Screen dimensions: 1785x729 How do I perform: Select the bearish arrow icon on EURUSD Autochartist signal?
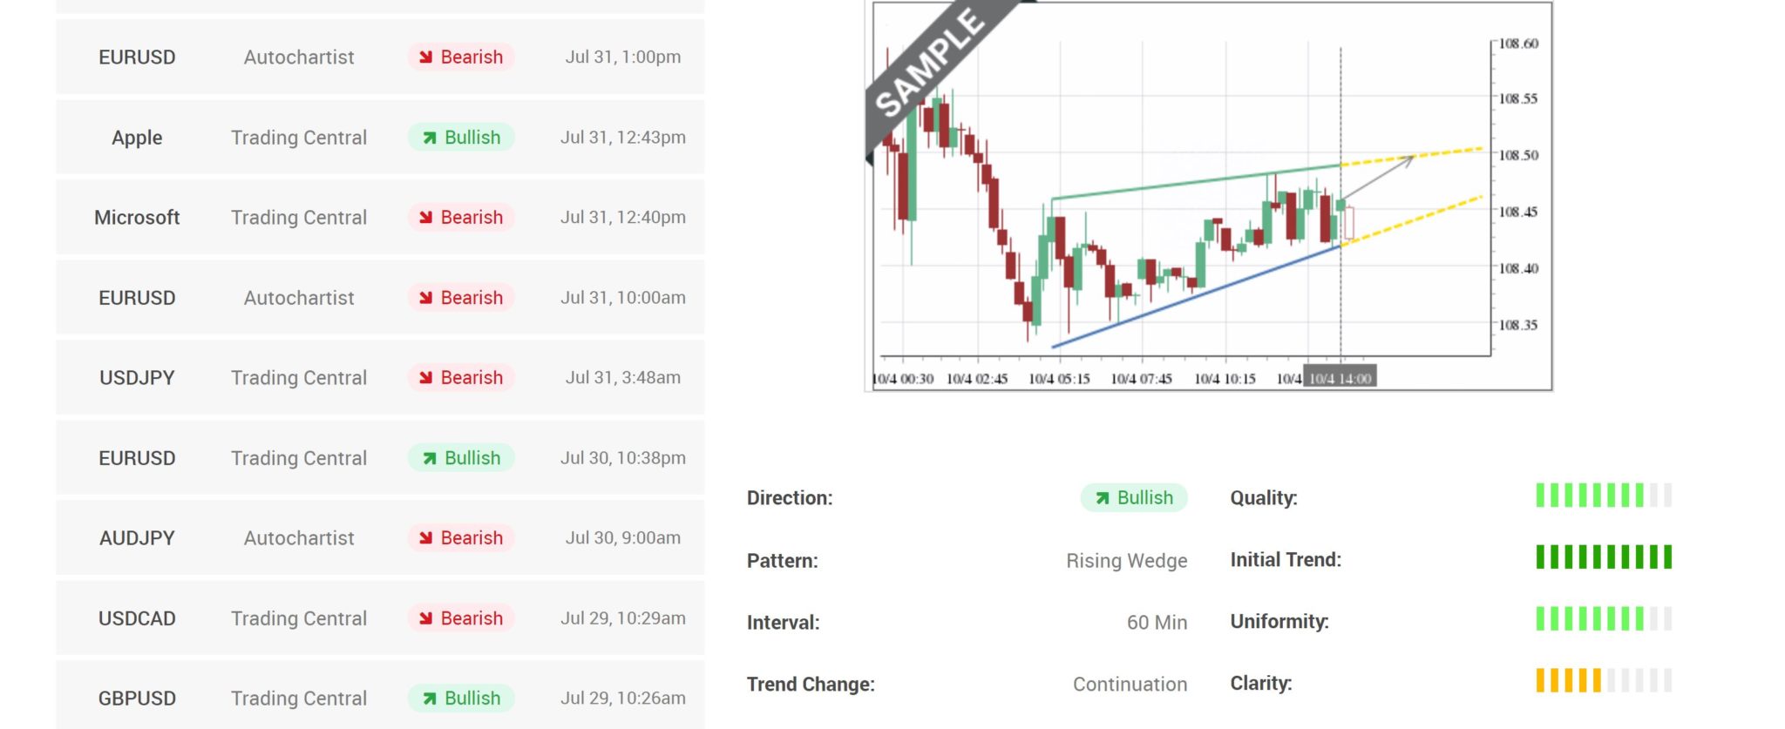coord(424,57)
